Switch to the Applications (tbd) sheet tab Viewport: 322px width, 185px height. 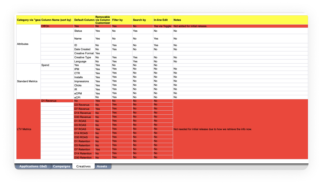pos(33,166)
